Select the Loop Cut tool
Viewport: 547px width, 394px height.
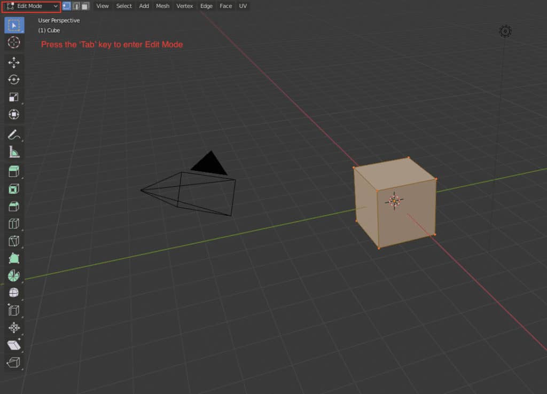point(14,224)
